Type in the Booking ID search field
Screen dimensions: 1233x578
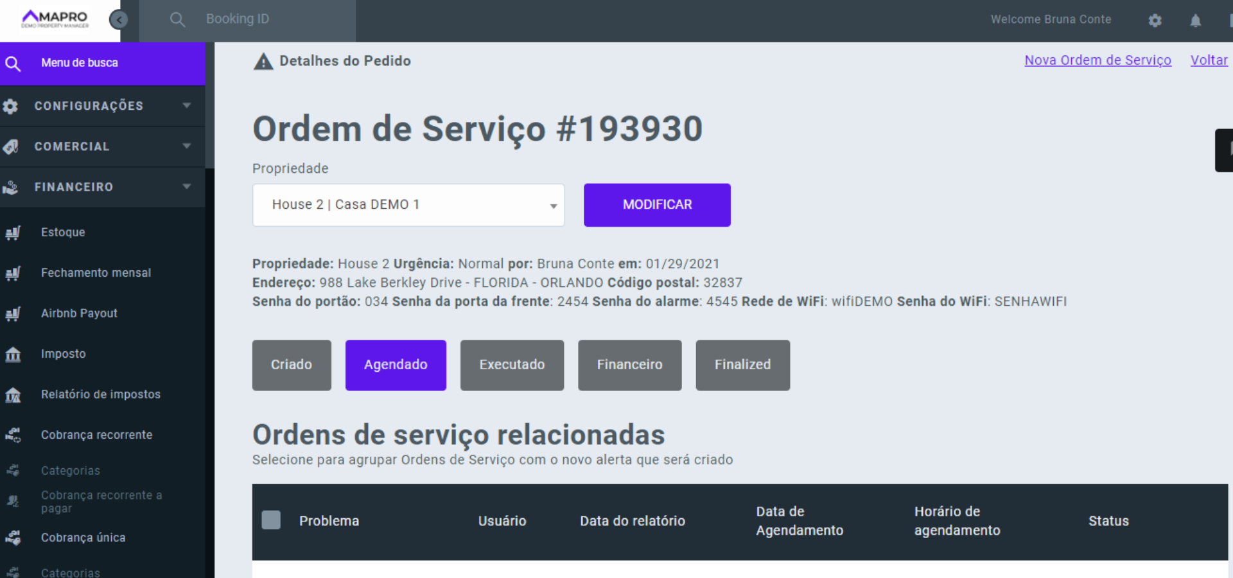coord(276,20)
